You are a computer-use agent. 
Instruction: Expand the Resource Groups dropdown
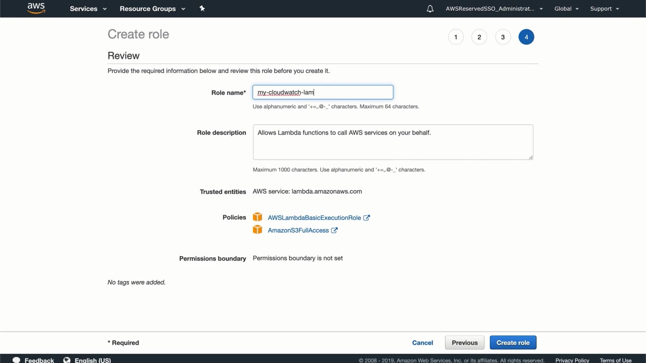click(152, 9)
